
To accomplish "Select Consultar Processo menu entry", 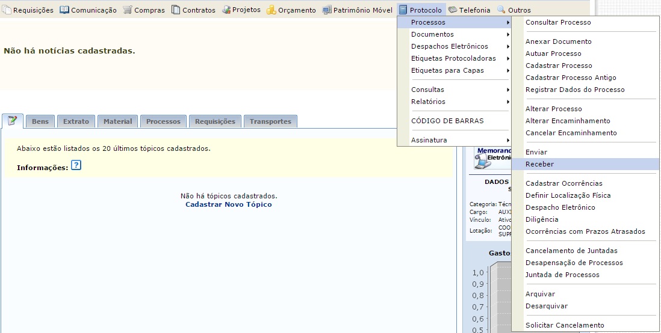I will [x=558, y=22].
